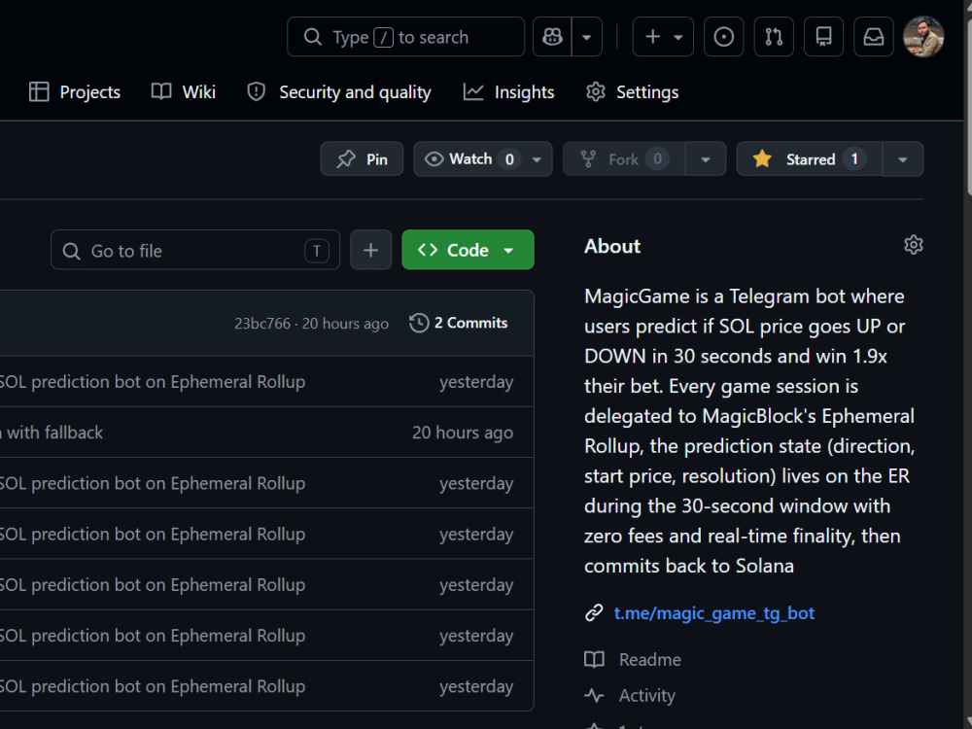This screenshot has height=729, width=972.
Task: Open the Security and quality tab
Action: [x=338, y=92]
